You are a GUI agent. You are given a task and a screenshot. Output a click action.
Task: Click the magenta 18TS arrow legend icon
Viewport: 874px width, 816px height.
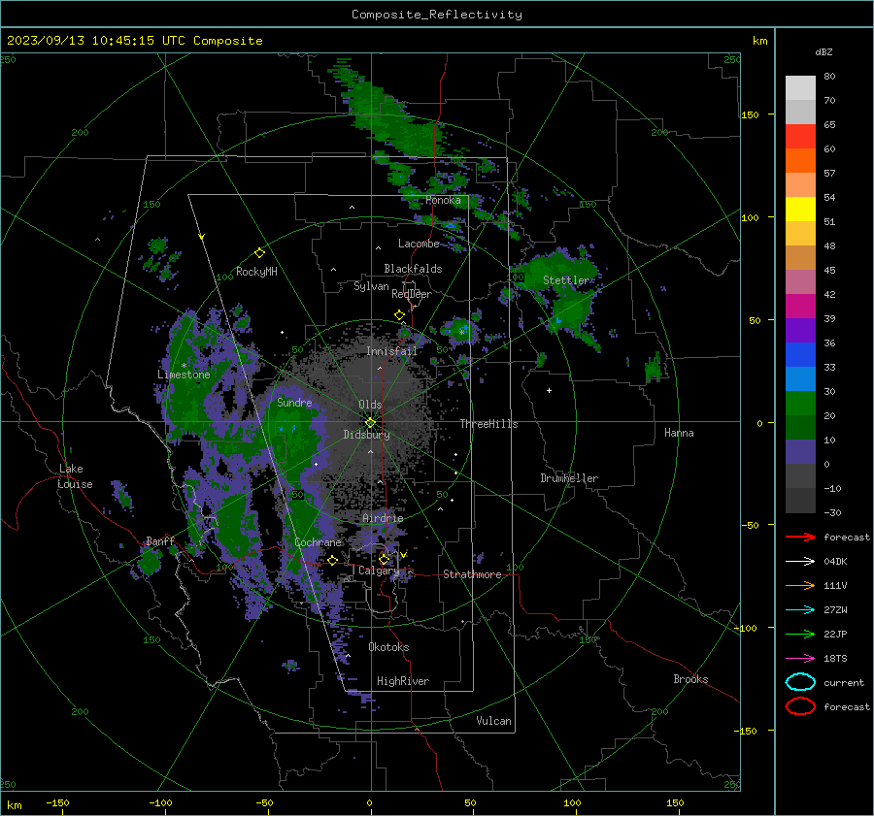point(800,659)
